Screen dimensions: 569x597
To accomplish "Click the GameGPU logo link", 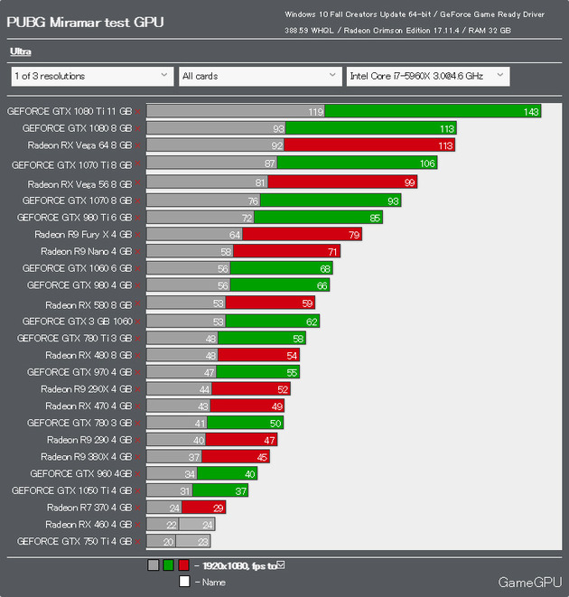I will point(530,583).
